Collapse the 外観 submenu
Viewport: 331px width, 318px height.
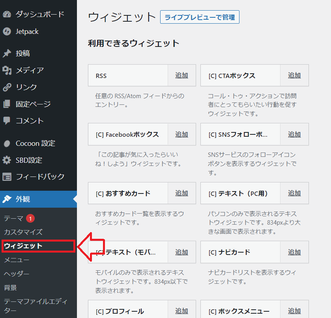click(x=24, y=199)
